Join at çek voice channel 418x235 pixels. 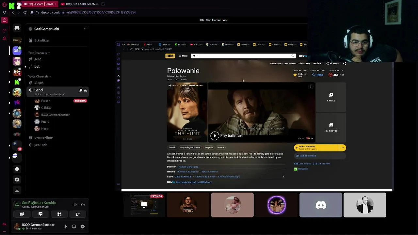(x=57, y=83)
